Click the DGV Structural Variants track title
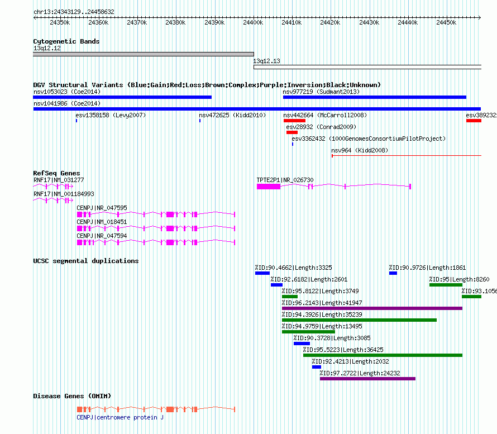 207,85
